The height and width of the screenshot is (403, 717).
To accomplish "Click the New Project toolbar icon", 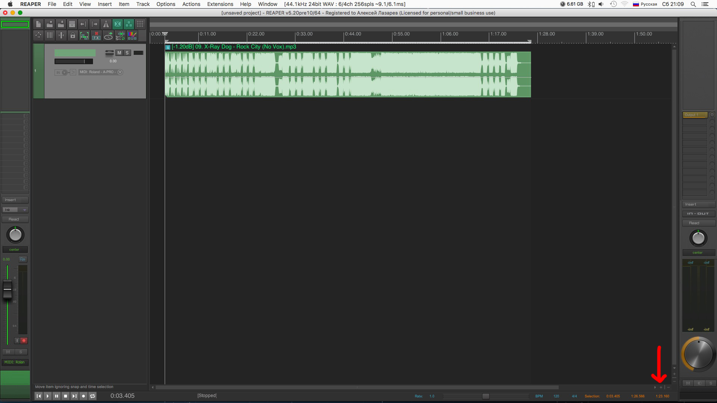I will (38, 24).
